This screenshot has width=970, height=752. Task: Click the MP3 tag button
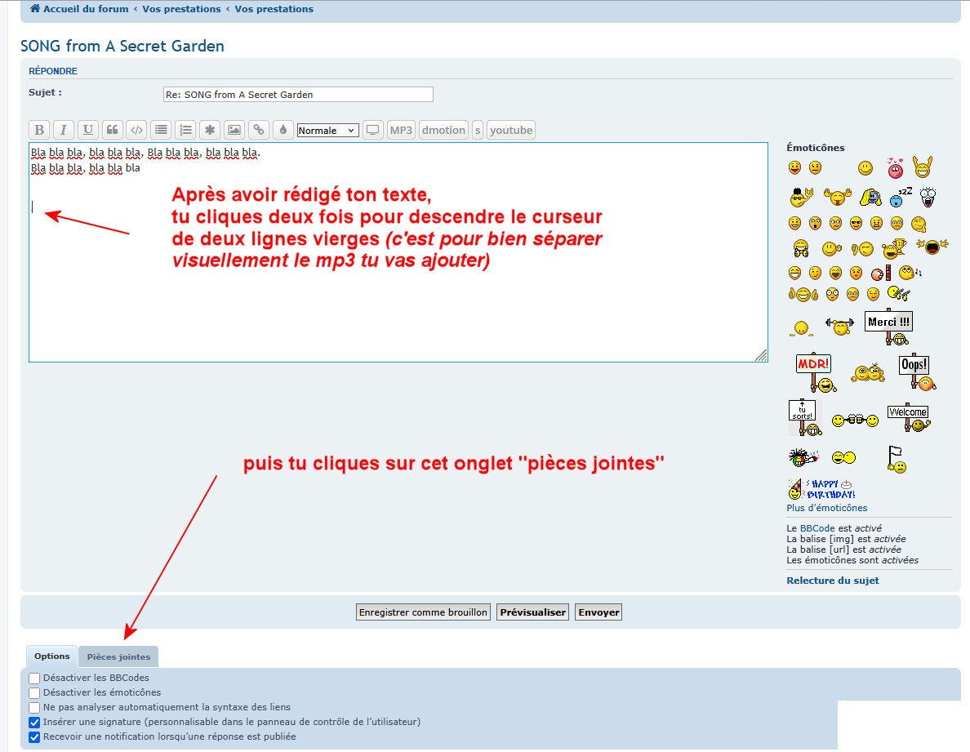point(401,130)
